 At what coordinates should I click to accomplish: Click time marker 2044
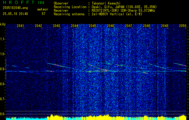pyautogui.click(x=75, y=25)
